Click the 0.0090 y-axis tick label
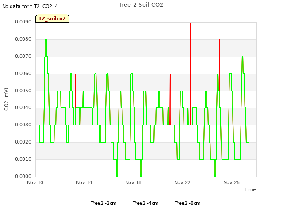 (23, 22)
